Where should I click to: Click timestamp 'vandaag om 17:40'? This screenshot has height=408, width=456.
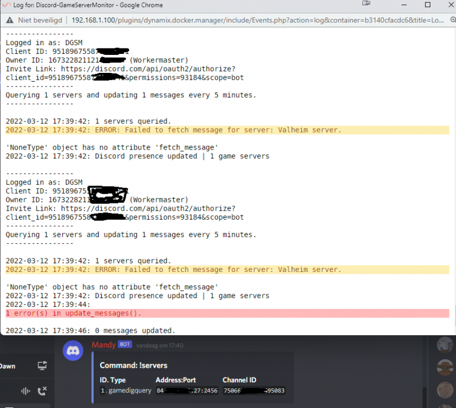tap(160, 345)
